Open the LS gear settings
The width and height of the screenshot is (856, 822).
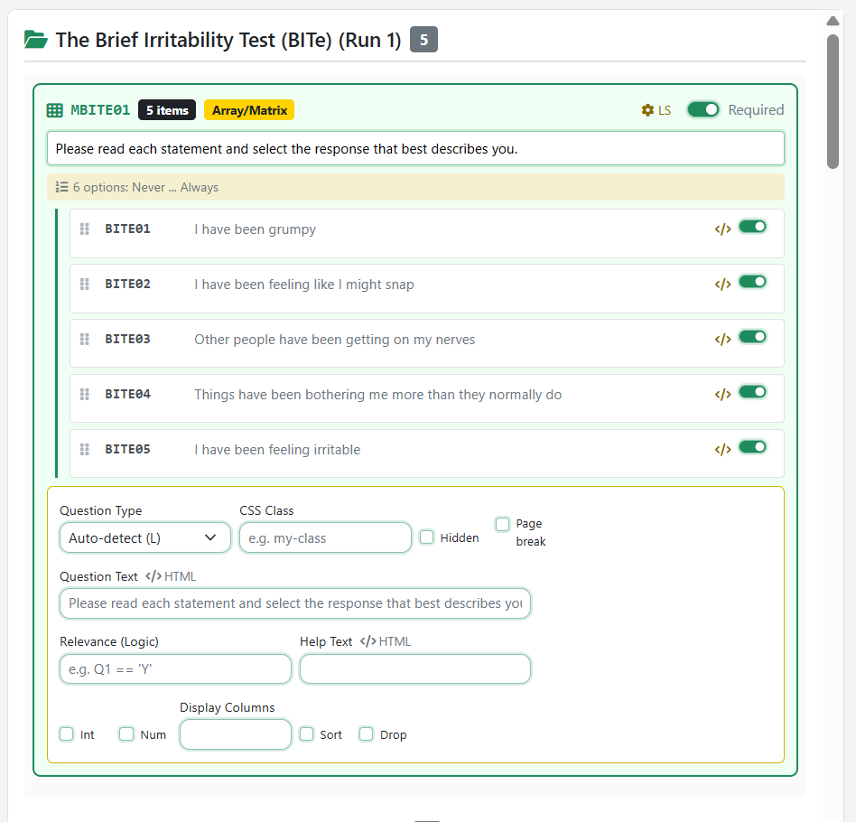656,110
